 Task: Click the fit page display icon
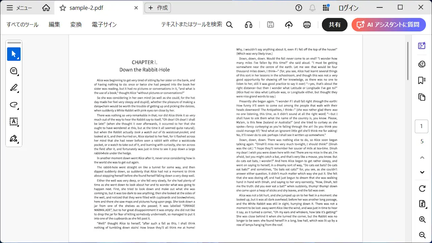pyautogui.click(x=422, y=204)
